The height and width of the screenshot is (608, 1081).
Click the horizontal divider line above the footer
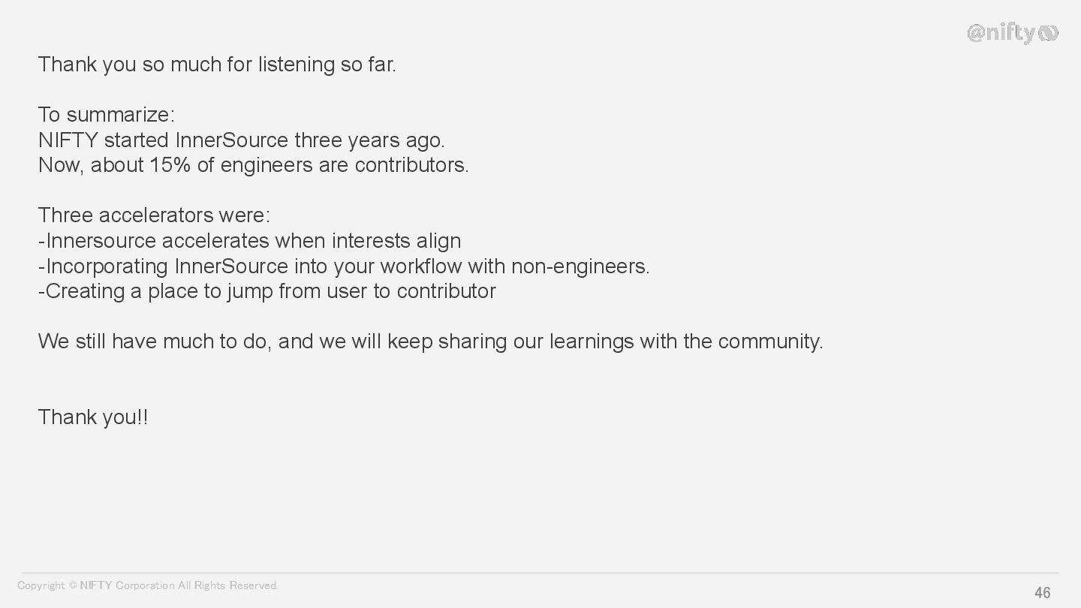(x=540, y=573)
